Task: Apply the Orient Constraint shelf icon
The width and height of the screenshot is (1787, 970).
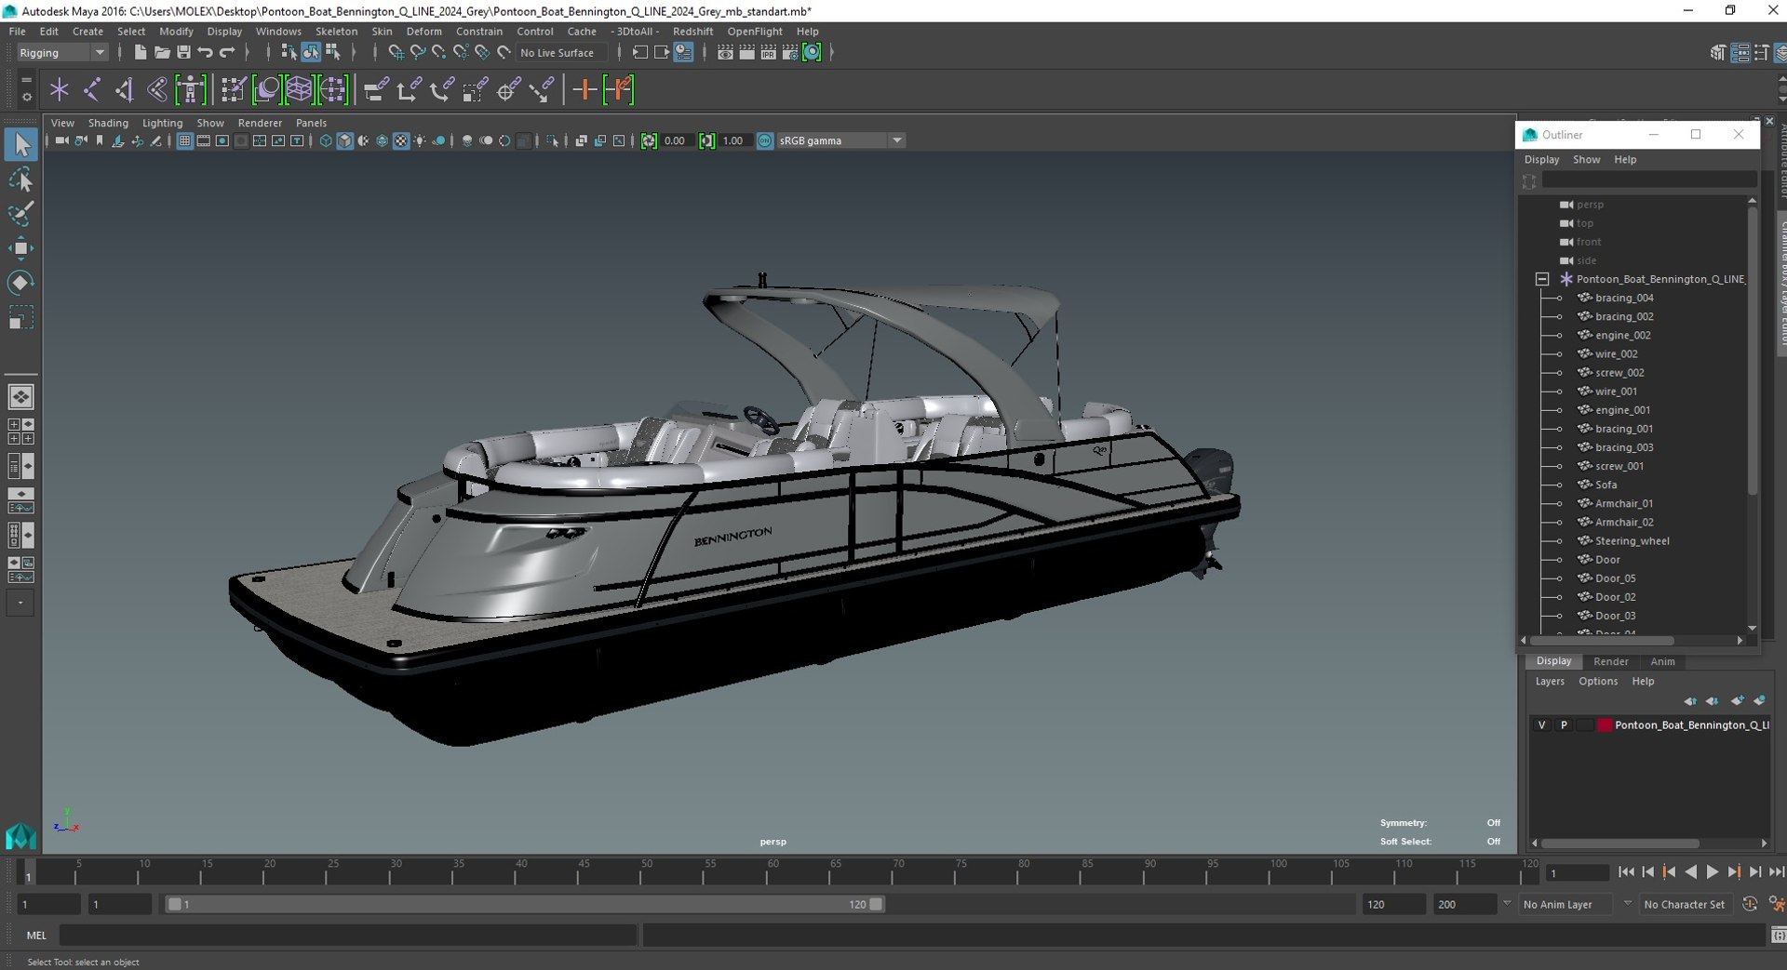Action: [442, 90]
